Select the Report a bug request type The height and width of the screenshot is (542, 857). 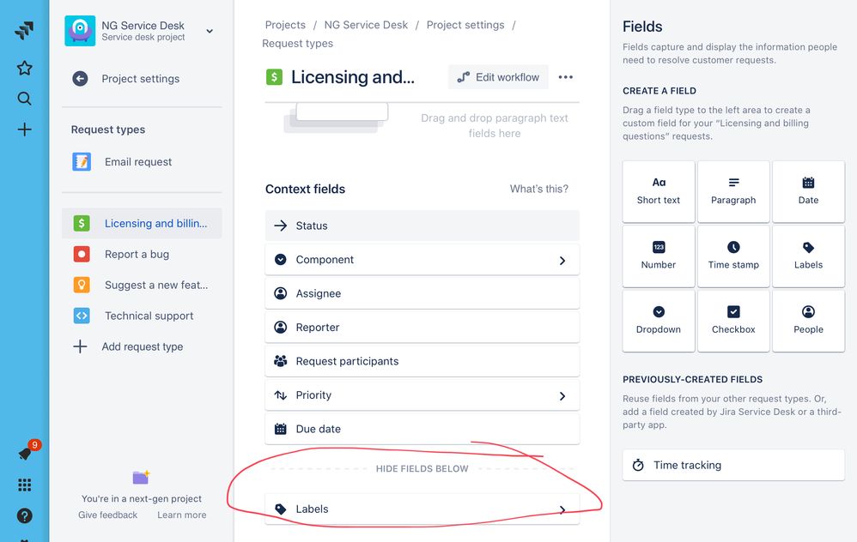142,255
